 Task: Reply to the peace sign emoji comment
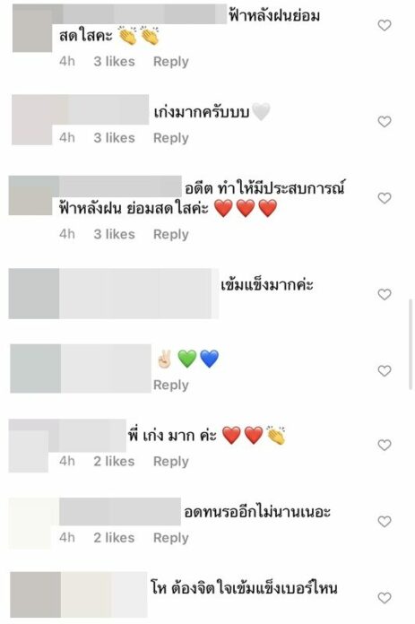pyautogui.click(x=171, y=386)
